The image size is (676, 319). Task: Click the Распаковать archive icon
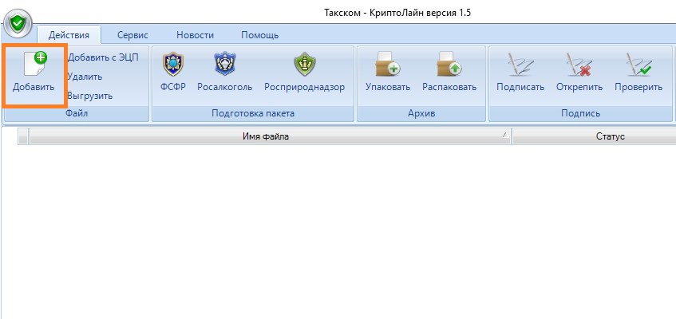[449, 64]
